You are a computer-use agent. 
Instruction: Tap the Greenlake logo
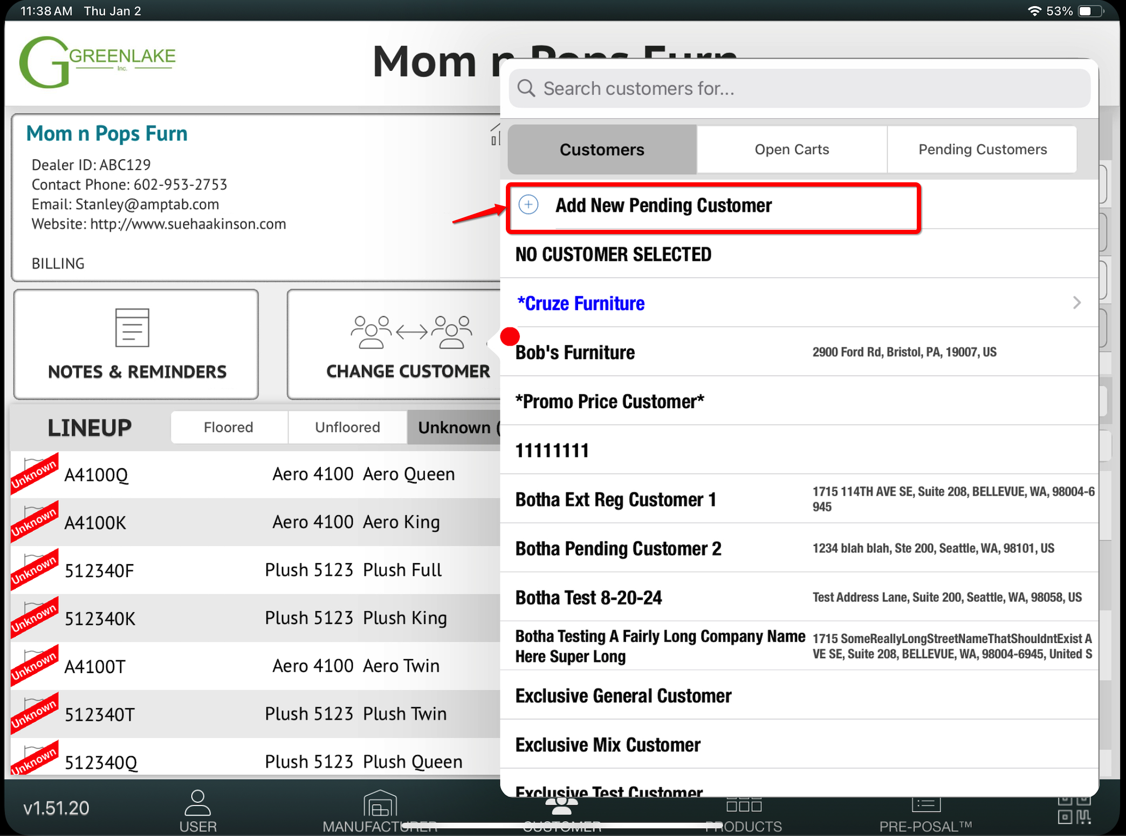(98, 61)
